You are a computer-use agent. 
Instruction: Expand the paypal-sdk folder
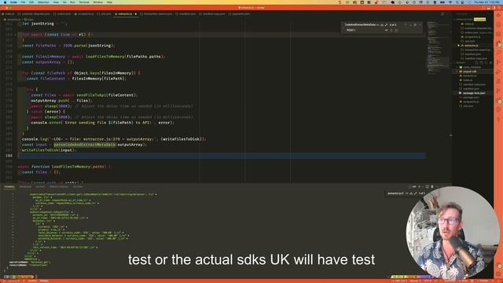point(470,72)
